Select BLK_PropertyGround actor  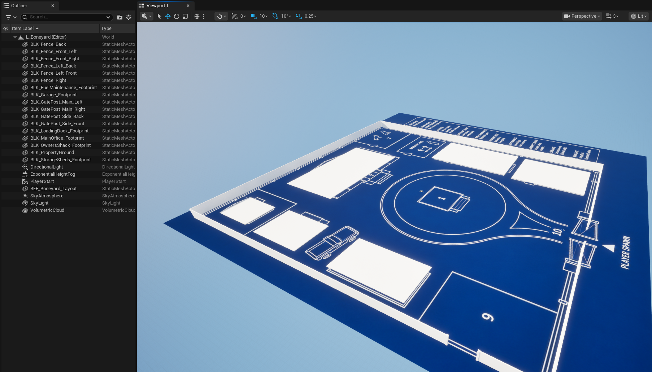click(52, 153)
